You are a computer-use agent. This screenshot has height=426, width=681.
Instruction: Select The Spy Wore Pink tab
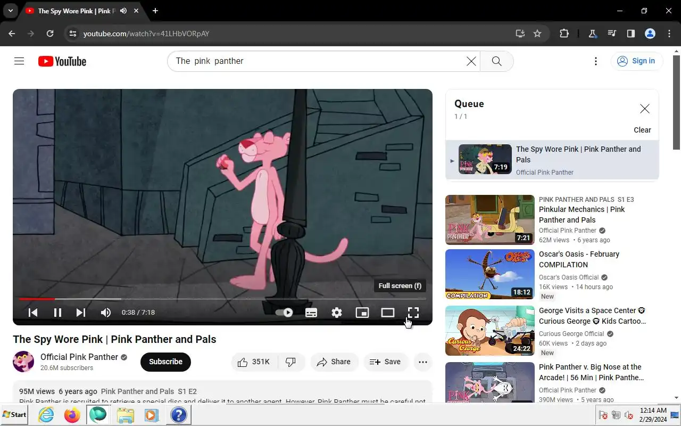[82, 11]
